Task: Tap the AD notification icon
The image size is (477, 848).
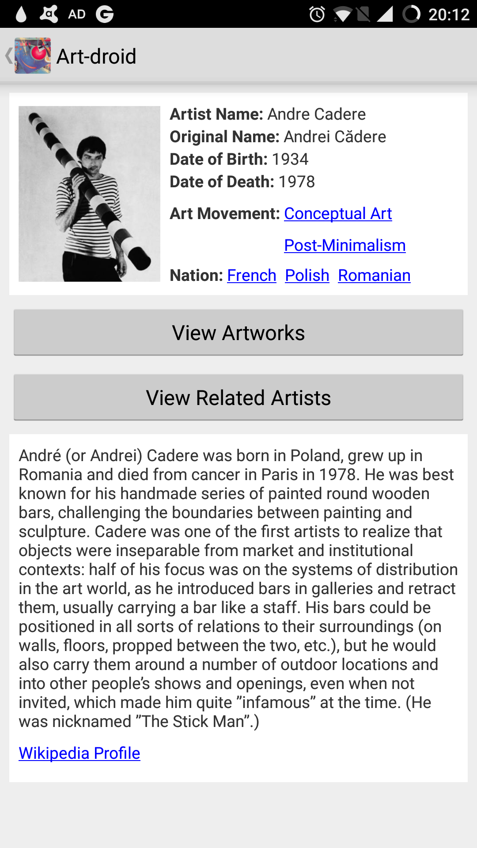Action: (76, 14)
